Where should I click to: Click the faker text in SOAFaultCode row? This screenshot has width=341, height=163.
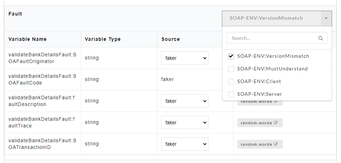click(168, 80)
